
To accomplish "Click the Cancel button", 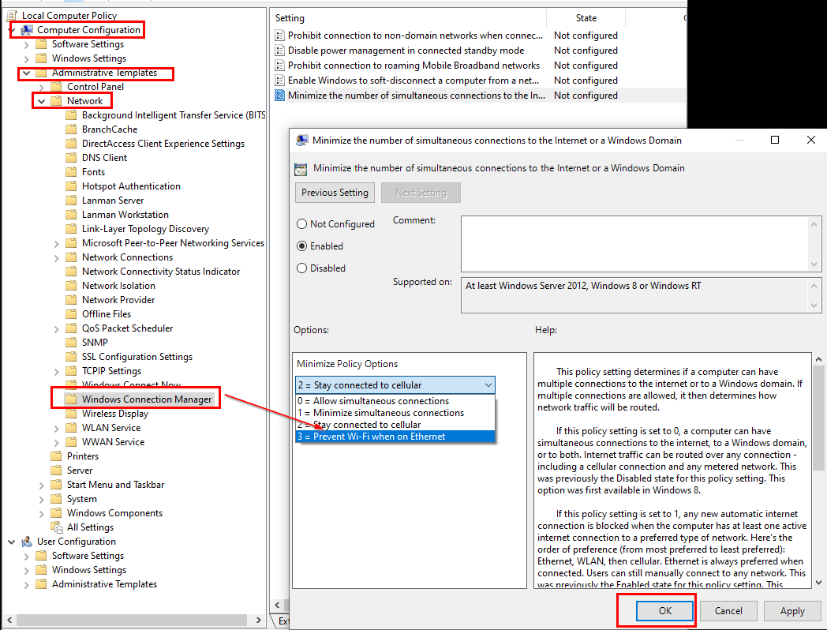I will [728, 611].
